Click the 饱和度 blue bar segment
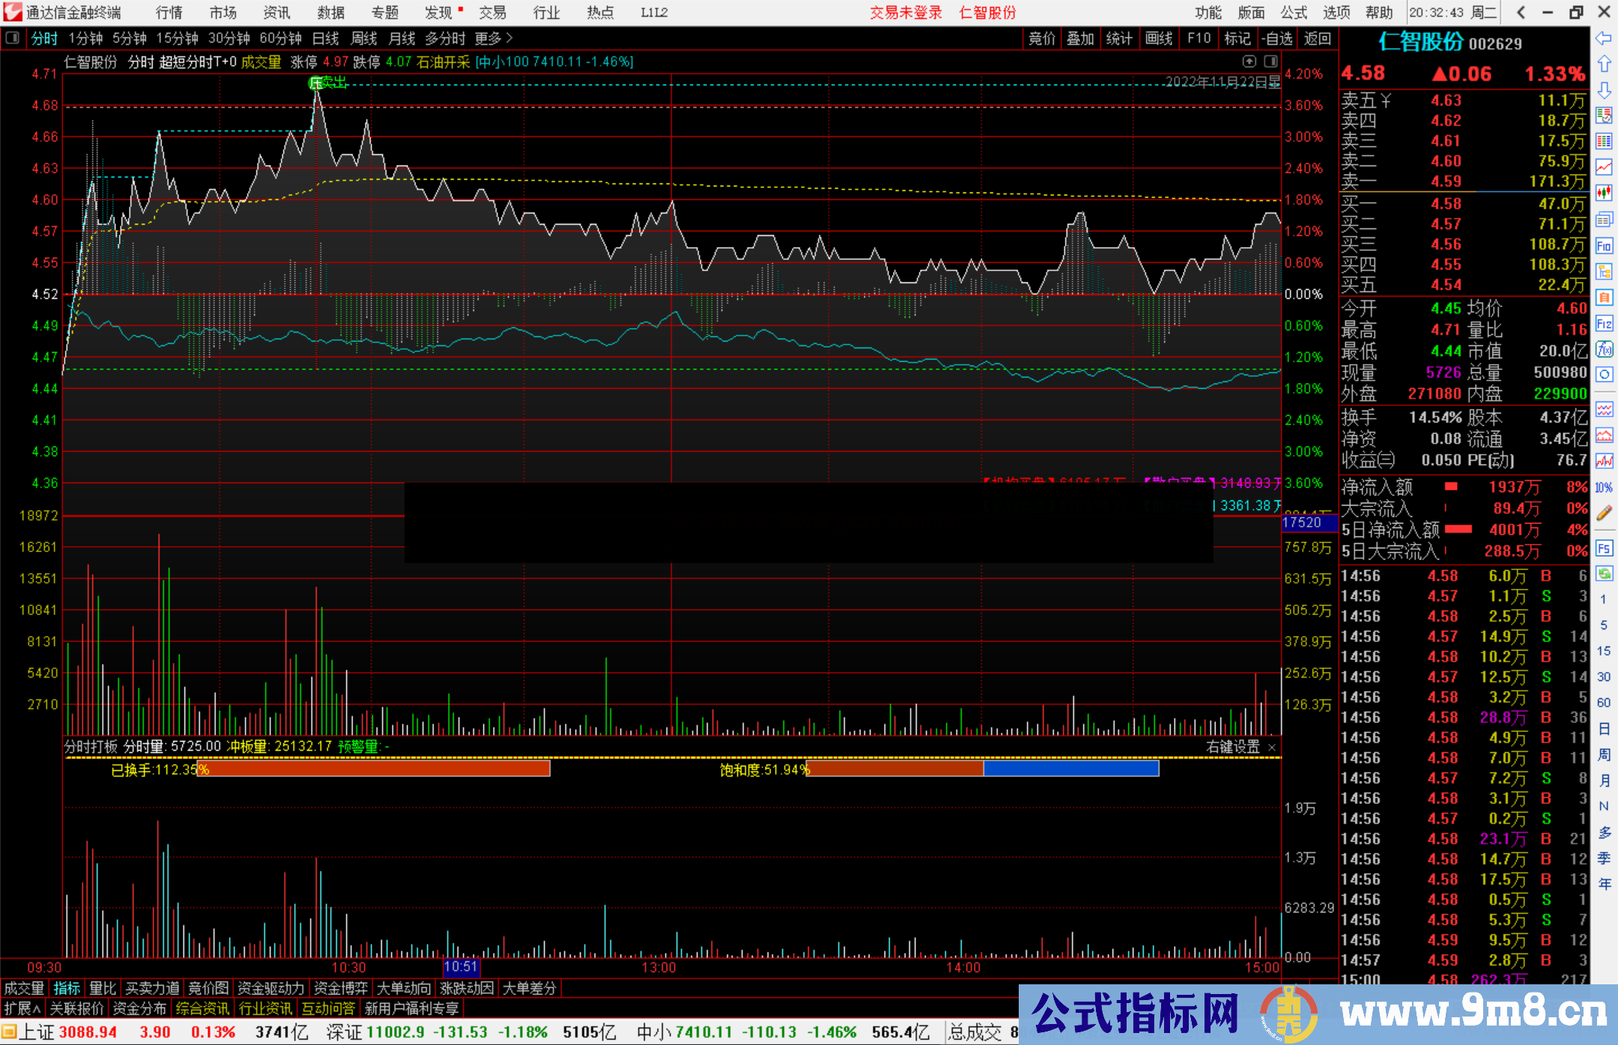1618x1045 pixels. tap(1071, 769)
